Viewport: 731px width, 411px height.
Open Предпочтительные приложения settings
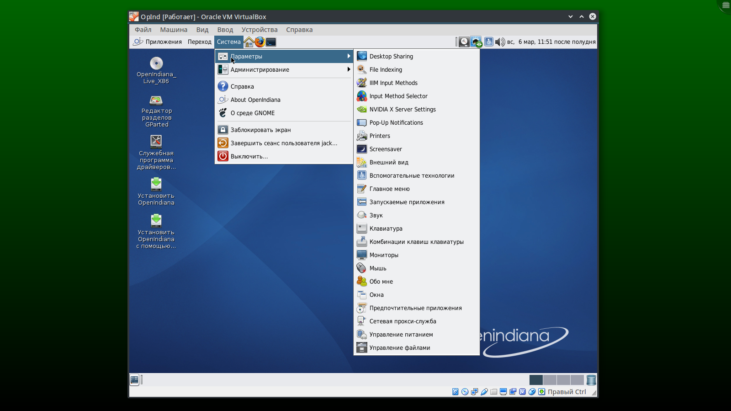pos(417,308)
